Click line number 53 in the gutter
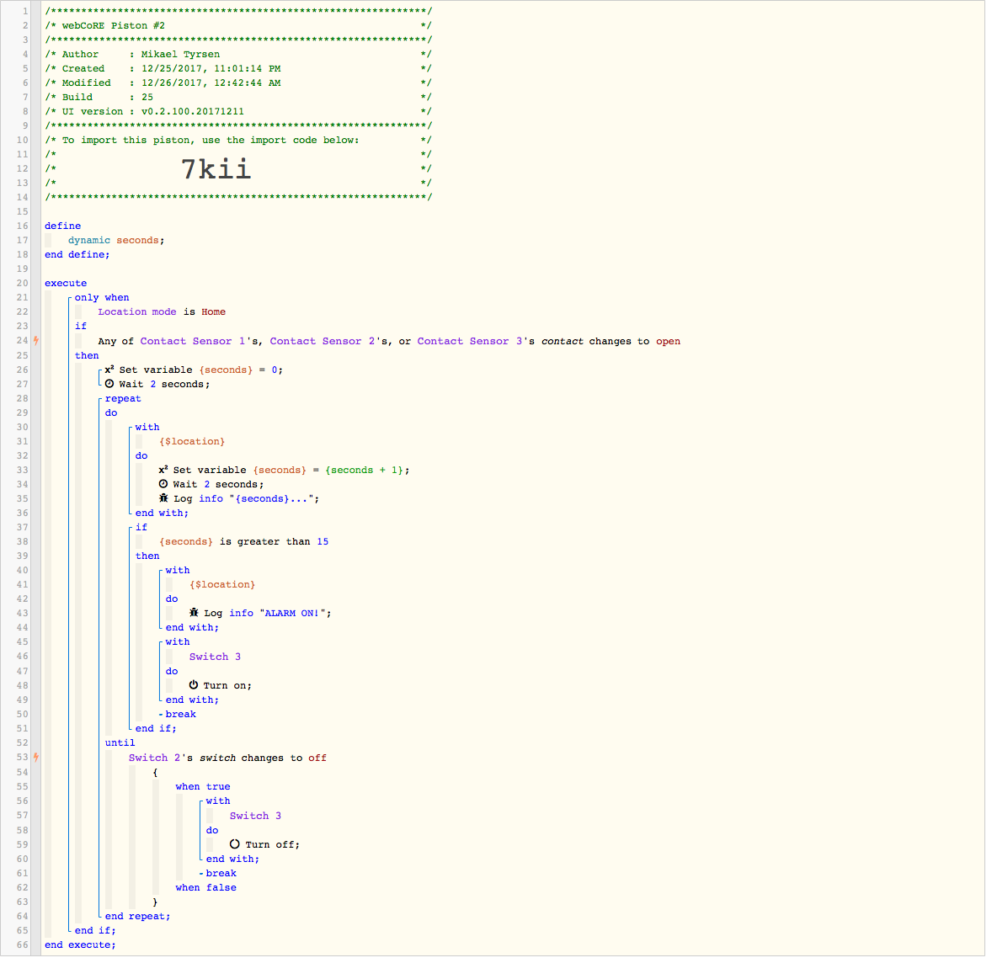Viewport: 992px width, 963px height. [22, 758]
